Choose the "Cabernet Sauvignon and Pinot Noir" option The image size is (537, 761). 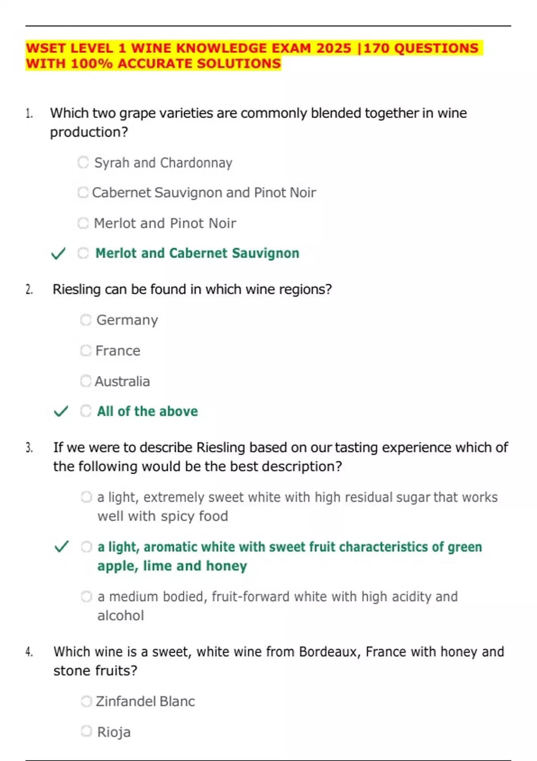pos(83,192)
